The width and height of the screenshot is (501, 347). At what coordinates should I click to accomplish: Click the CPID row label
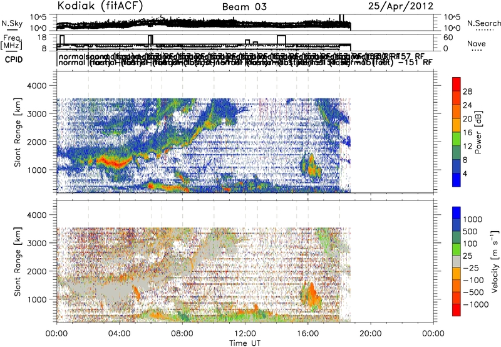tap(14, 60)
